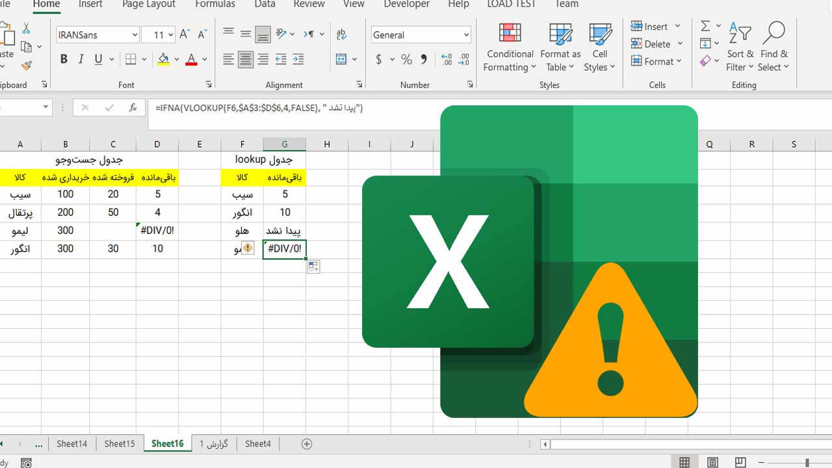Expand the Merge & Center dropdown arrow
This screenshot has height=468, width=832.
click(354, 59)
